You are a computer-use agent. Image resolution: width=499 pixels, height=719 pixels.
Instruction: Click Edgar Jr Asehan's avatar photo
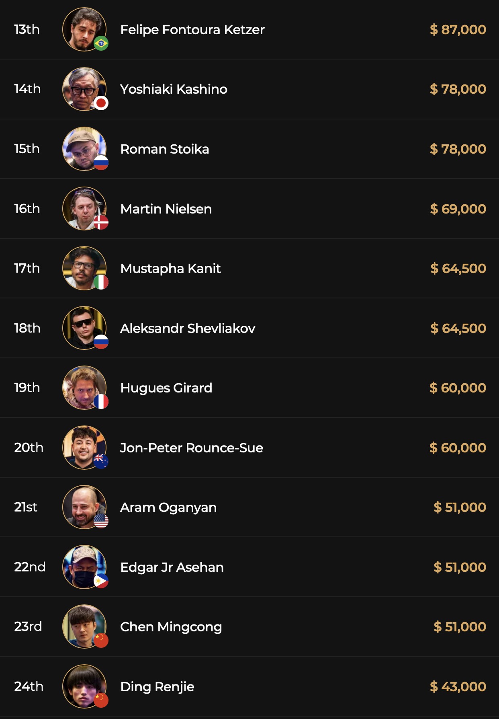(84, 567)
